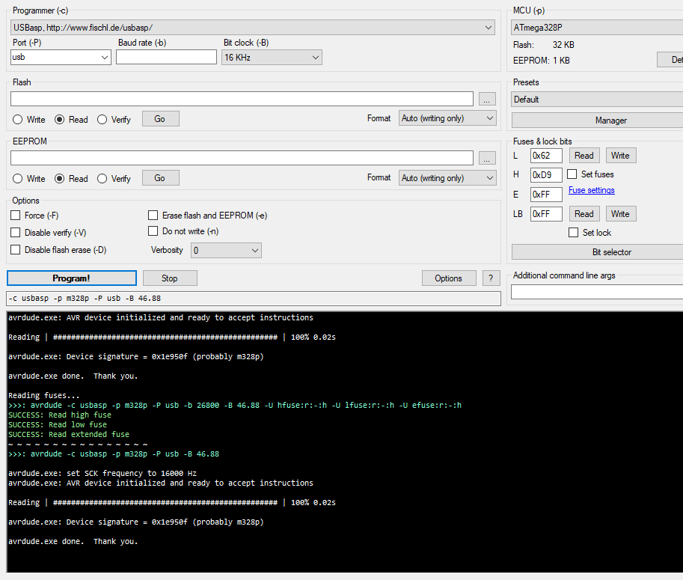Image resolution: width=683 pixels, height=580 pixels.
Task: Tick the Set fuses checkbox
Action: click(573, 174)
